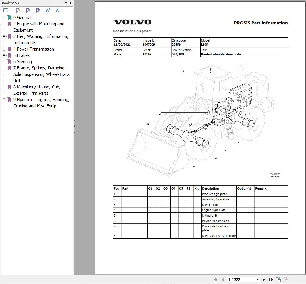Viewport: 306px width, 284px height.
Task: Select the 0 General bookmark
Action: pyautogui.click(x=22, y=17)
